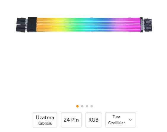
Task: Jump to the fourth and last carousel dot
Action: pyautogui.click(x=92, y=106)
